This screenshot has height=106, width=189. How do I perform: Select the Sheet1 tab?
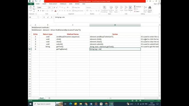pos(42,98)
